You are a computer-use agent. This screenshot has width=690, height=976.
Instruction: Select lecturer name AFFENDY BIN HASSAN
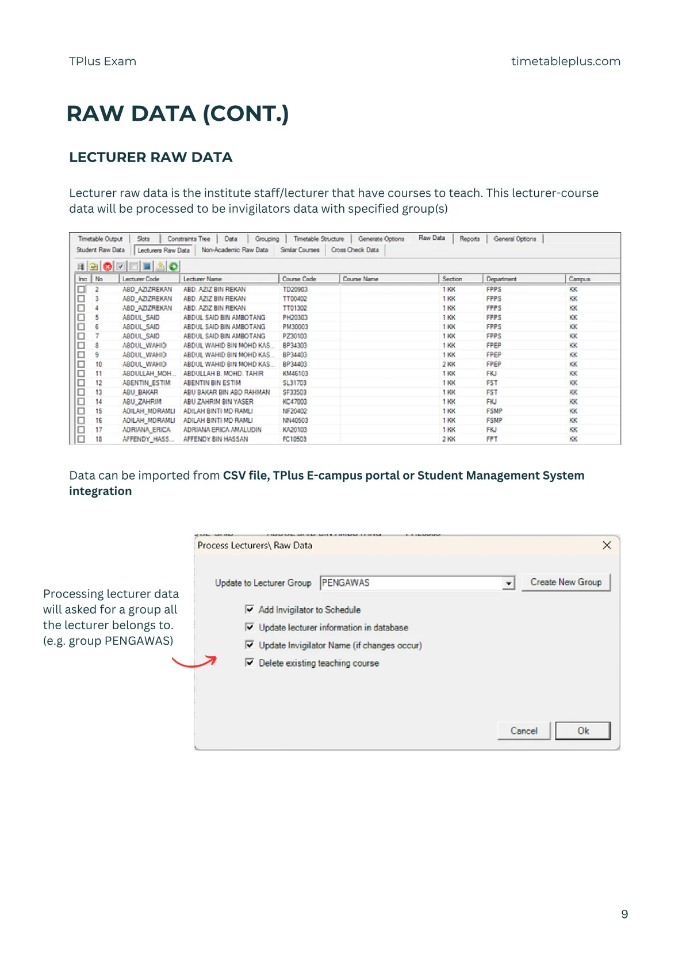pos(216,439)
